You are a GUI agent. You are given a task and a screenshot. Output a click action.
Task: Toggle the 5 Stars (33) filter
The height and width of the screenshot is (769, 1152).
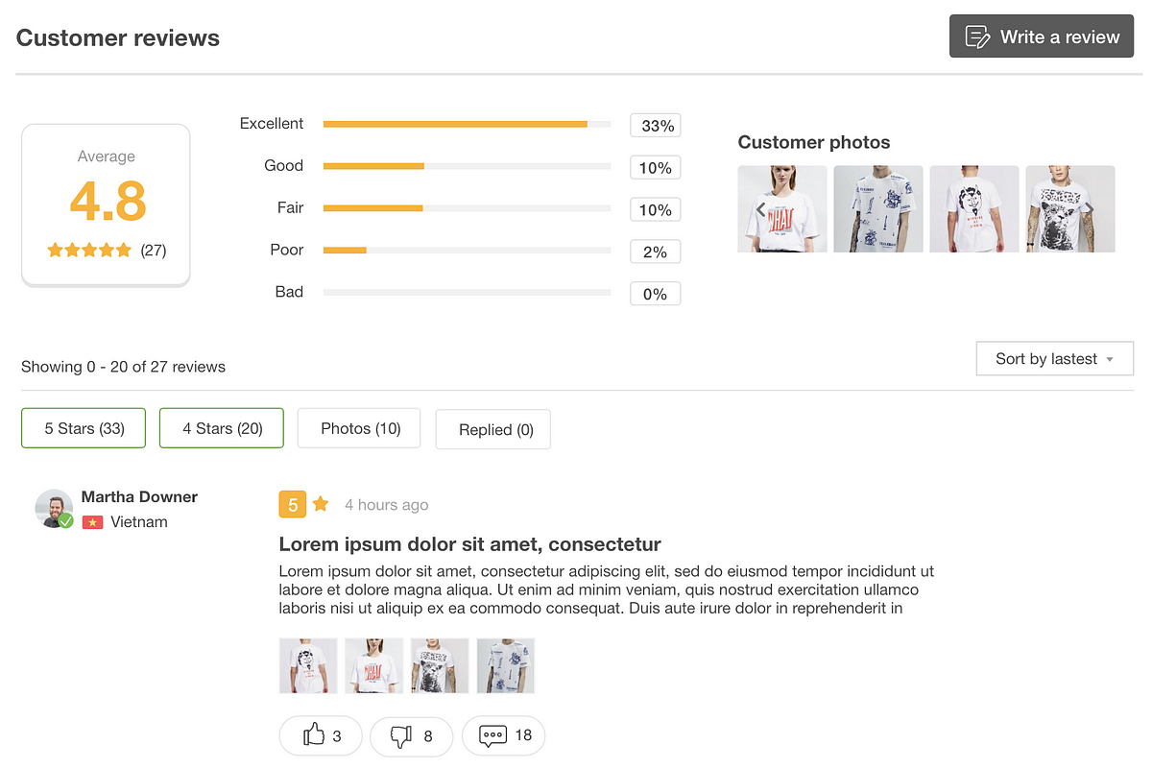pyautogui.click(x=84, y=428)
